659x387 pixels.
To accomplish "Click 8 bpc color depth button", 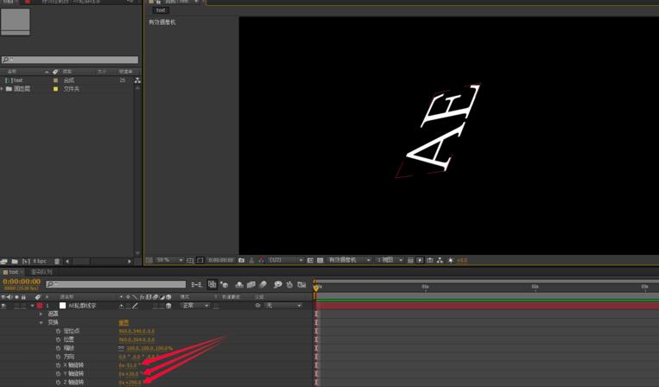I will (x=40, y=262).
